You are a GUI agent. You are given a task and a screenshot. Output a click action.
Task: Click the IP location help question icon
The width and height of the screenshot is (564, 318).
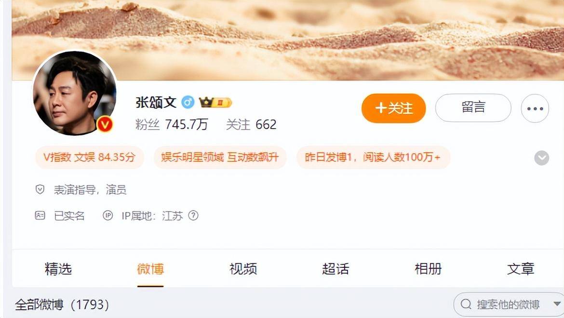(x=193, y=215)
